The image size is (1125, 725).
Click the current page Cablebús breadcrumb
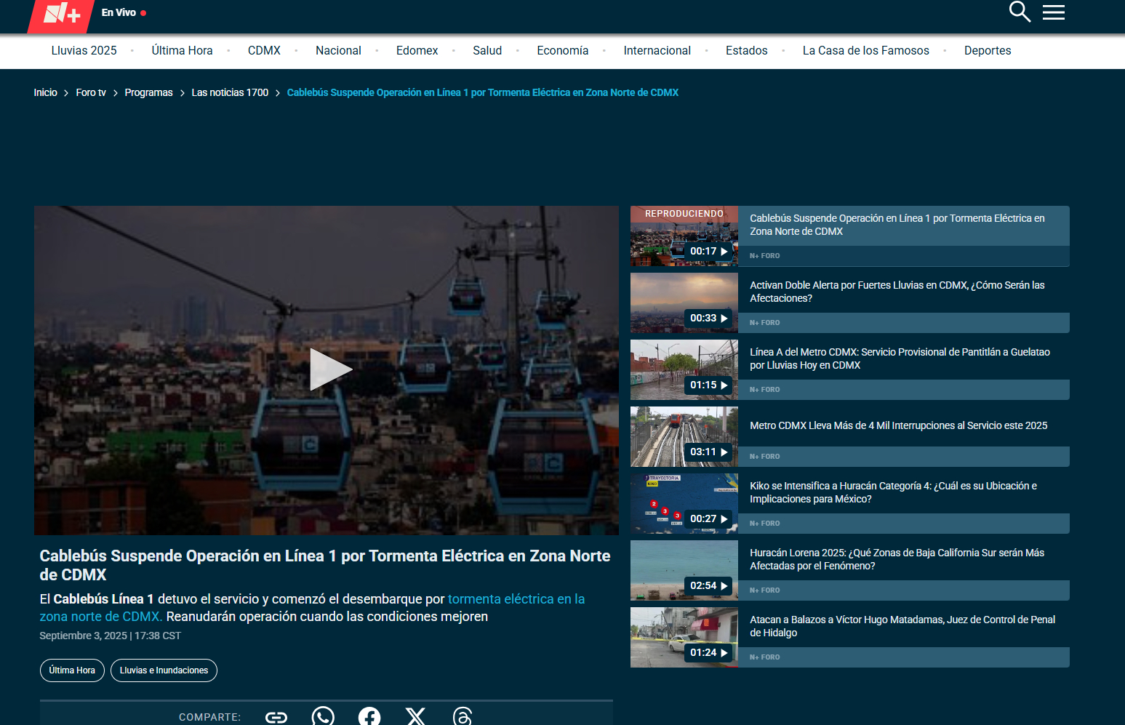point(483,92)
